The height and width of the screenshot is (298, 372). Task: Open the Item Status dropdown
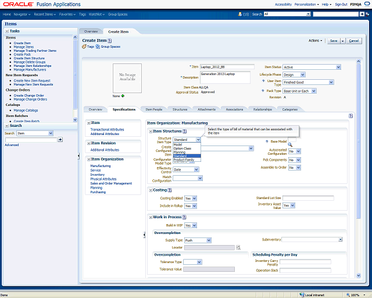338,67
